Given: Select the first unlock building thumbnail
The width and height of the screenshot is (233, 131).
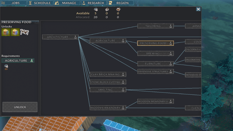Looking at the screenshot, I should 6,32.
